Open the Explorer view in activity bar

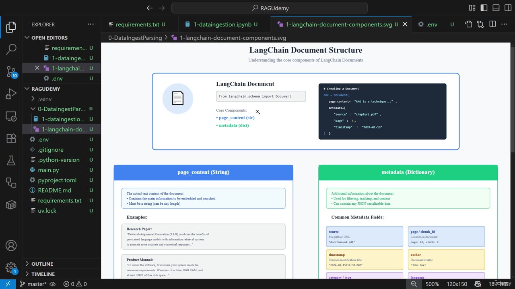point(11,27)
